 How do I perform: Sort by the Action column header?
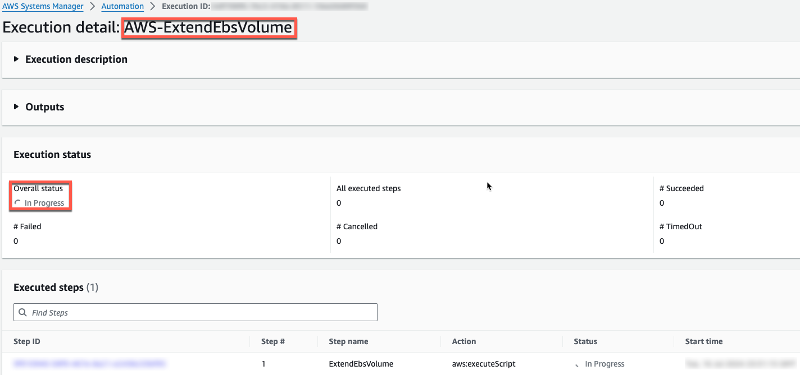click(464, 341)
